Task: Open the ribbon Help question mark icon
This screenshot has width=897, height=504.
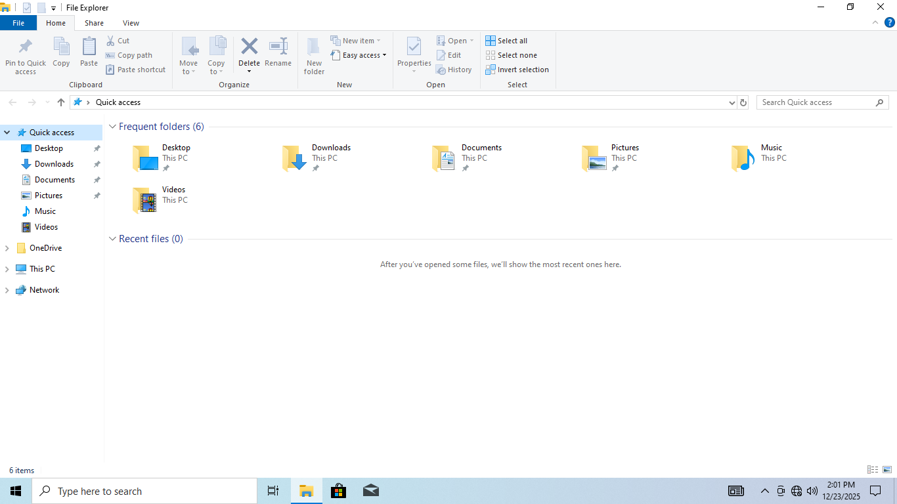Action: [890, 22]
